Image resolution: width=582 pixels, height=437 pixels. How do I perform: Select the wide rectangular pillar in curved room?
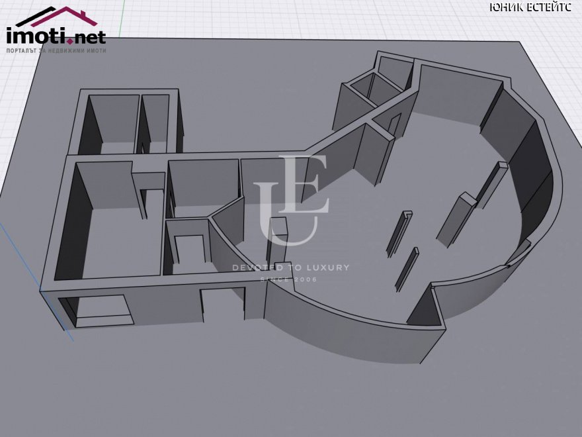[x=456, y=219]
